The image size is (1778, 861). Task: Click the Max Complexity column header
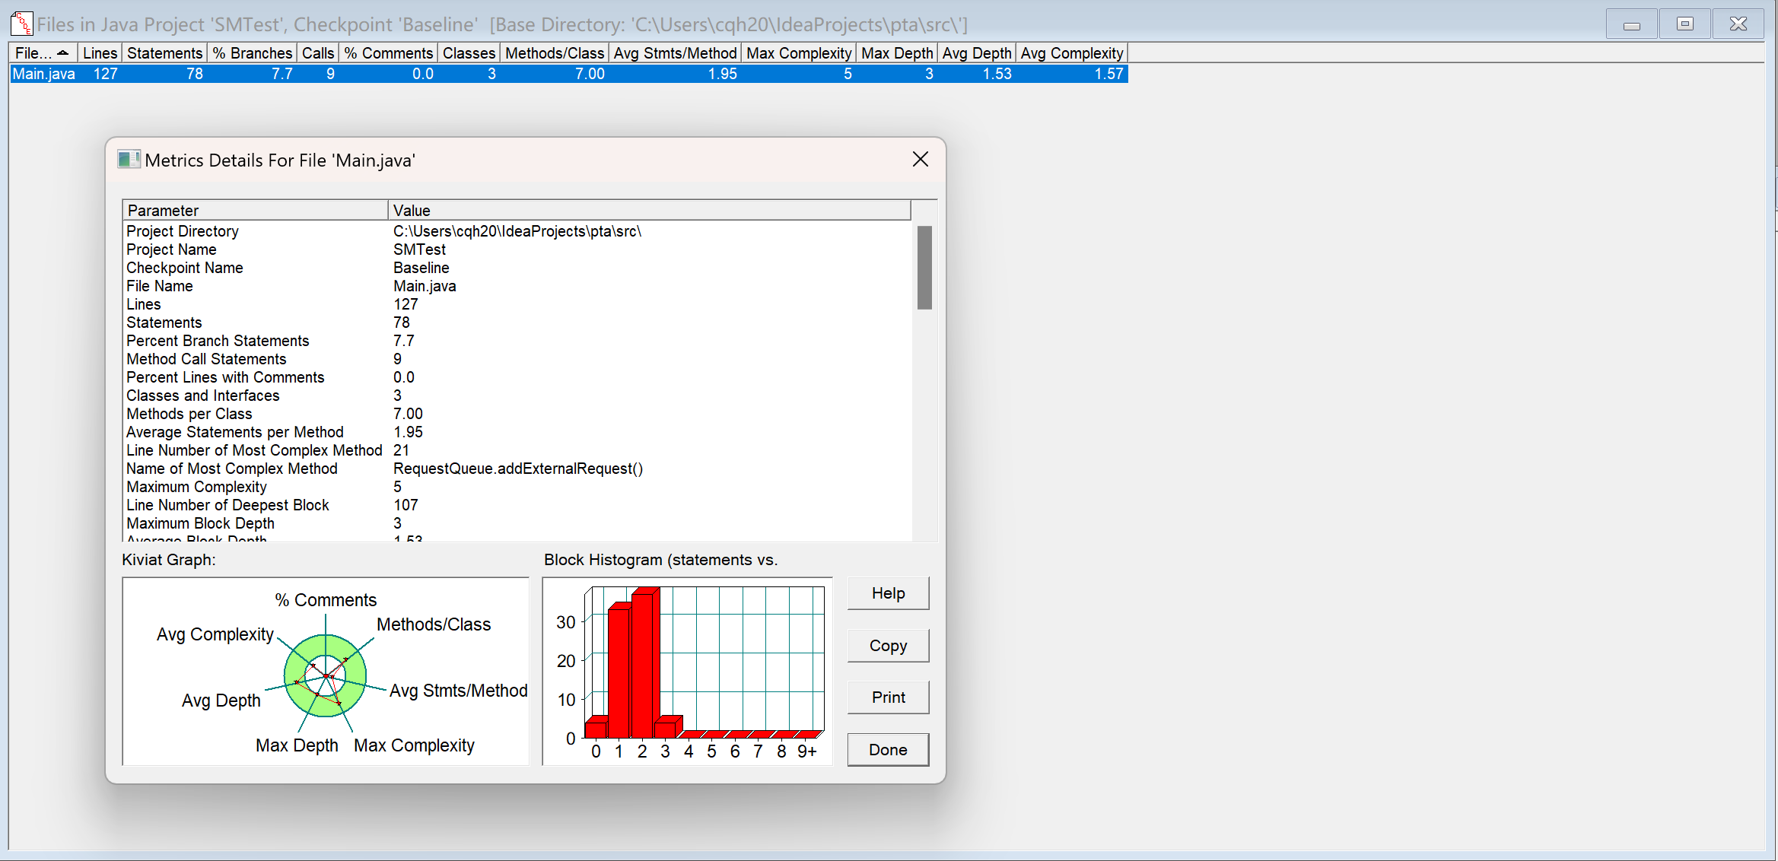[x=798, y=53]
